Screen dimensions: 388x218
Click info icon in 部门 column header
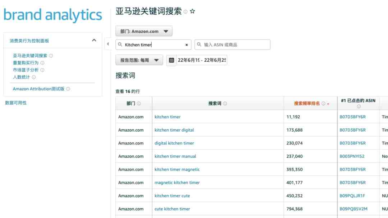pos(139,104)
